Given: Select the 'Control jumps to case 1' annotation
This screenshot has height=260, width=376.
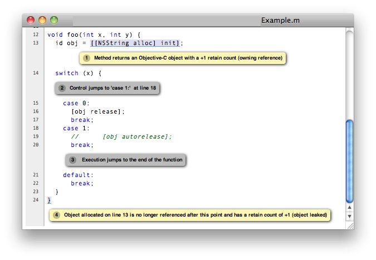Looking at the screenshot, I should click(x=107, y=88).
